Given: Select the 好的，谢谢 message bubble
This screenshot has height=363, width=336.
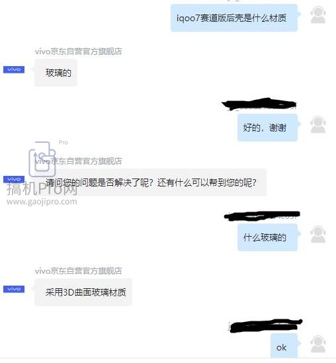Looking at the screenshot, I should (267, 128).
